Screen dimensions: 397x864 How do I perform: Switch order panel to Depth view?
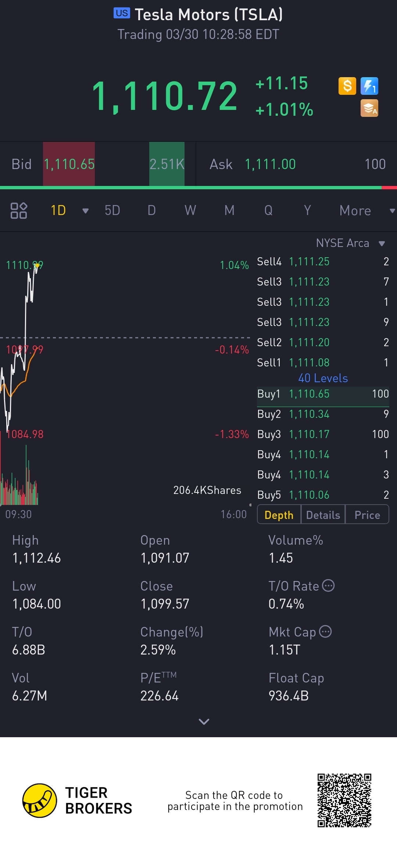(279, 515)
